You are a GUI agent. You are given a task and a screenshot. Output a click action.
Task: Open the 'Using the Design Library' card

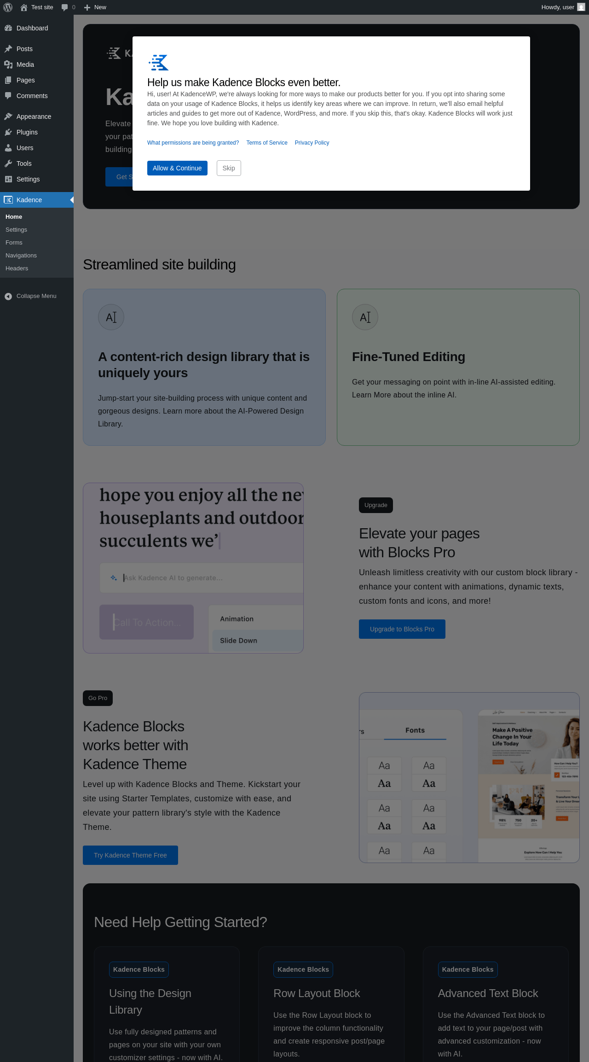point(167,1004)
